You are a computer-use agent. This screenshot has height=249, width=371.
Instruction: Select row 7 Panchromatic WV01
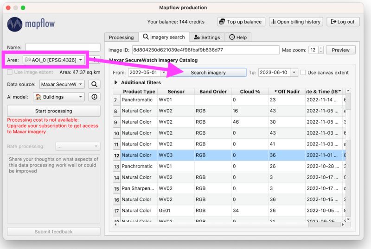(x=229, y=100)
